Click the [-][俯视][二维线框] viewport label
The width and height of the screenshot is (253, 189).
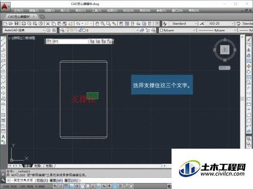(22, 38)
